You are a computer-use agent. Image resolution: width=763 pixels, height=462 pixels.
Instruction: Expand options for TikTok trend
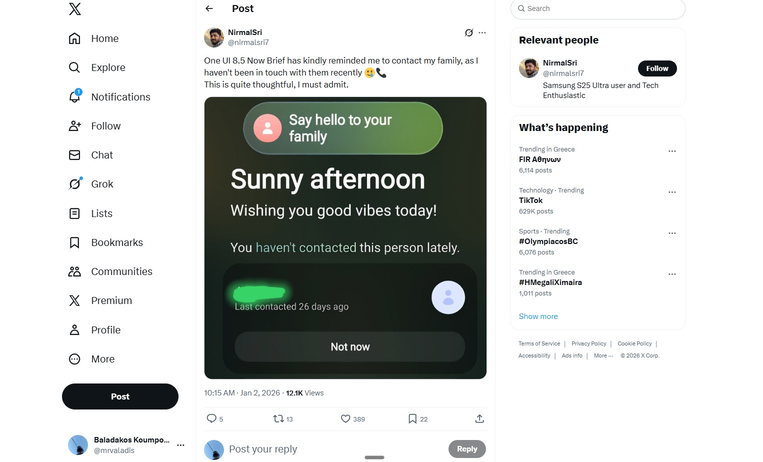[672, 192]
